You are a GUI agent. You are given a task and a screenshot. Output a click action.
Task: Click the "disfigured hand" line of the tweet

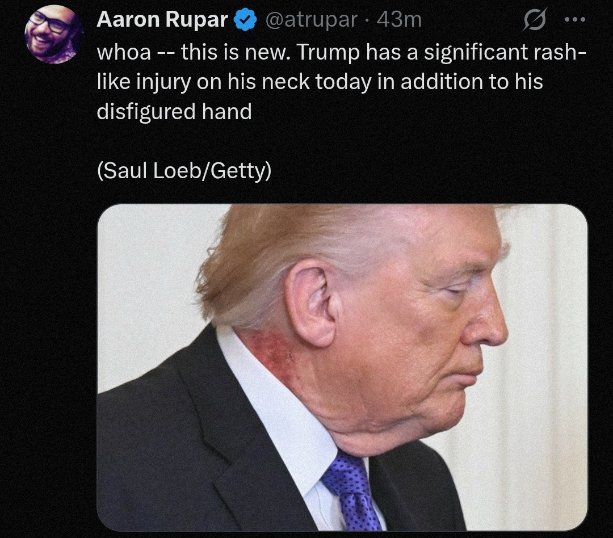tap(174, 112)
